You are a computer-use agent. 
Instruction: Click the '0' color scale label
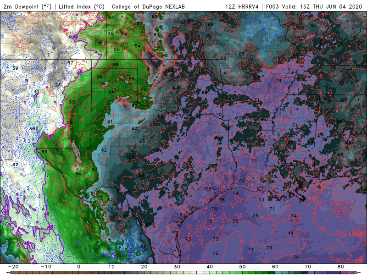pyautogui.click(x=78, y=267)
